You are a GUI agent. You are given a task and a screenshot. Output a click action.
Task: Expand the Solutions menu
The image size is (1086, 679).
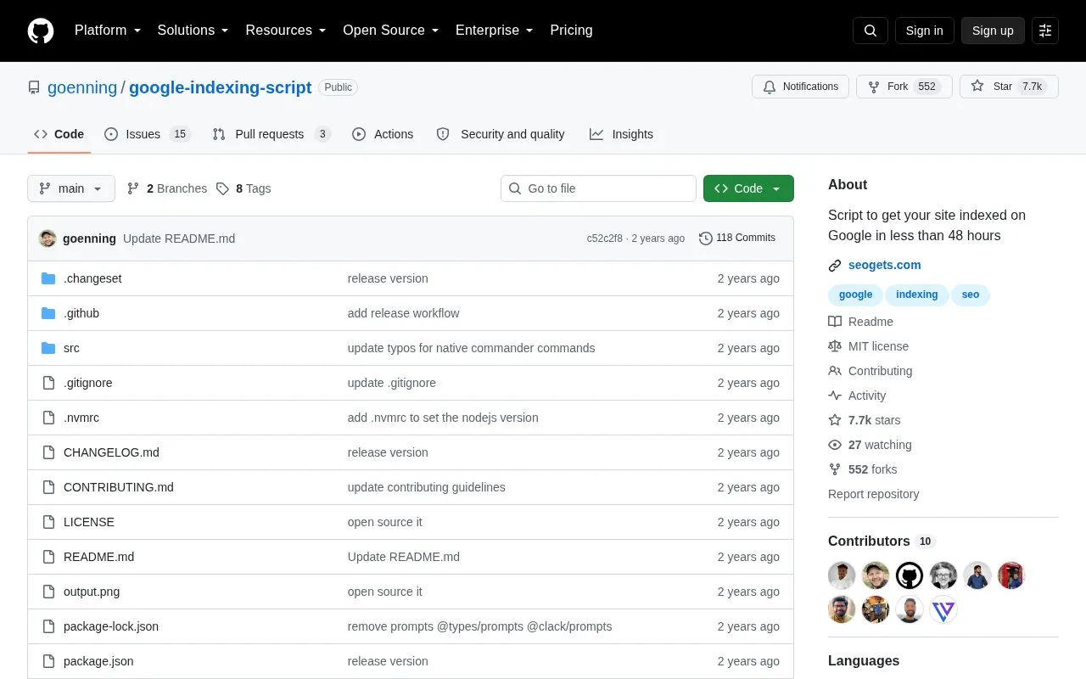[193, 31]
